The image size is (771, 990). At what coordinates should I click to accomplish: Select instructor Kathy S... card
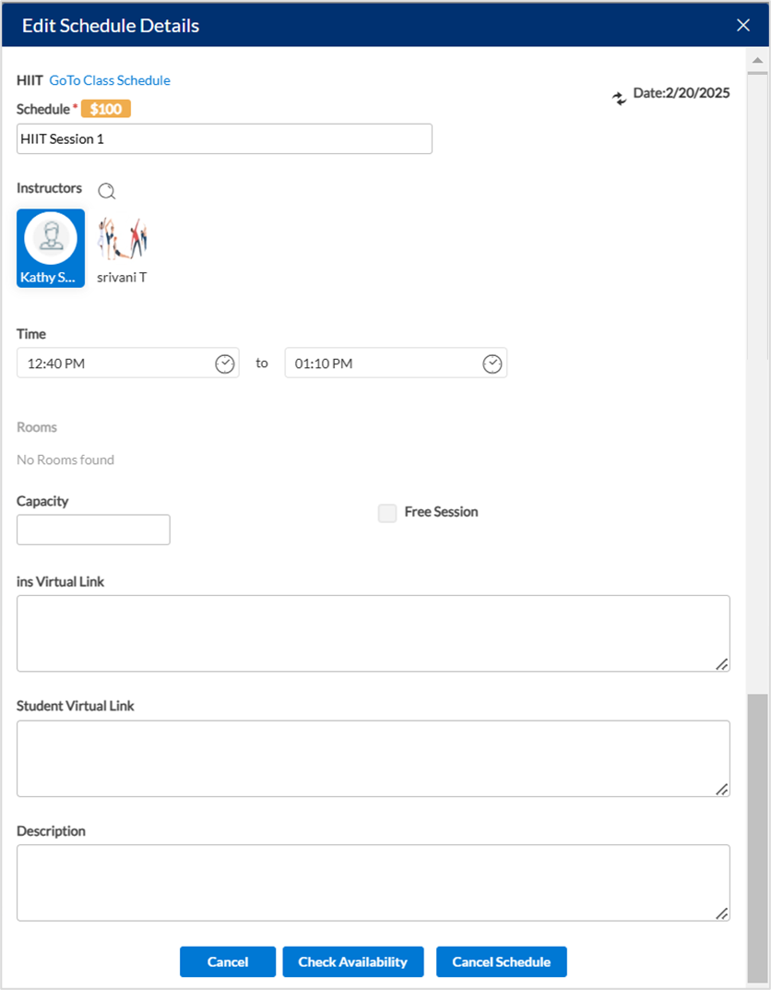click(x=51, y=248)
